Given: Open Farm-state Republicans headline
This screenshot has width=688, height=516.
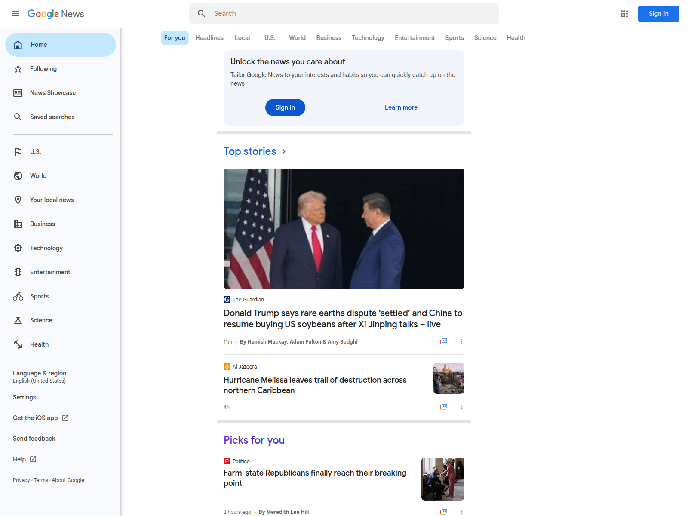Looking at the screenshot, I should (x=315, y=478).
